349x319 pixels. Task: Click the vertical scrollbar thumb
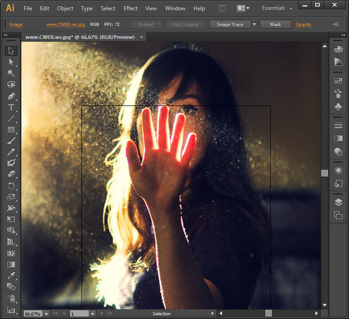(x=325, y=173)
